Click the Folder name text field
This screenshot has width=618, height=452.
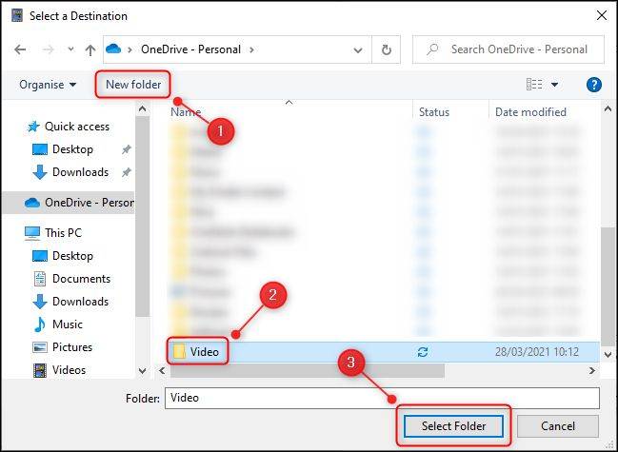382,398
